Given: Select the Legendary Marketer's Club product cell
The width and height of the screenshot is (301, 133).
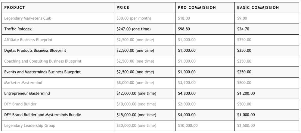Looking at the screenshot, I should click(28, 18).
